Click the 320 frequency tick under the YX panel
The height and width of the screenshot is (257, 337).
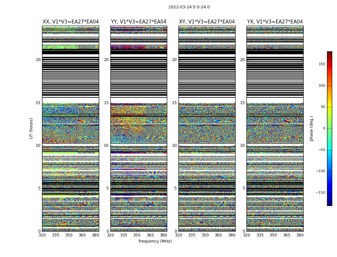pos(246,235)
